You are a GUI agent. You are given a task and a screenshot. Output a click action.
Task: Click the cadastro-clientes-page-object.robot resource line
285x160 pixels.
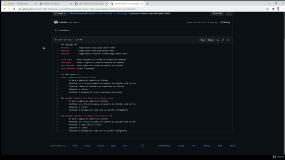pos(94,54)
